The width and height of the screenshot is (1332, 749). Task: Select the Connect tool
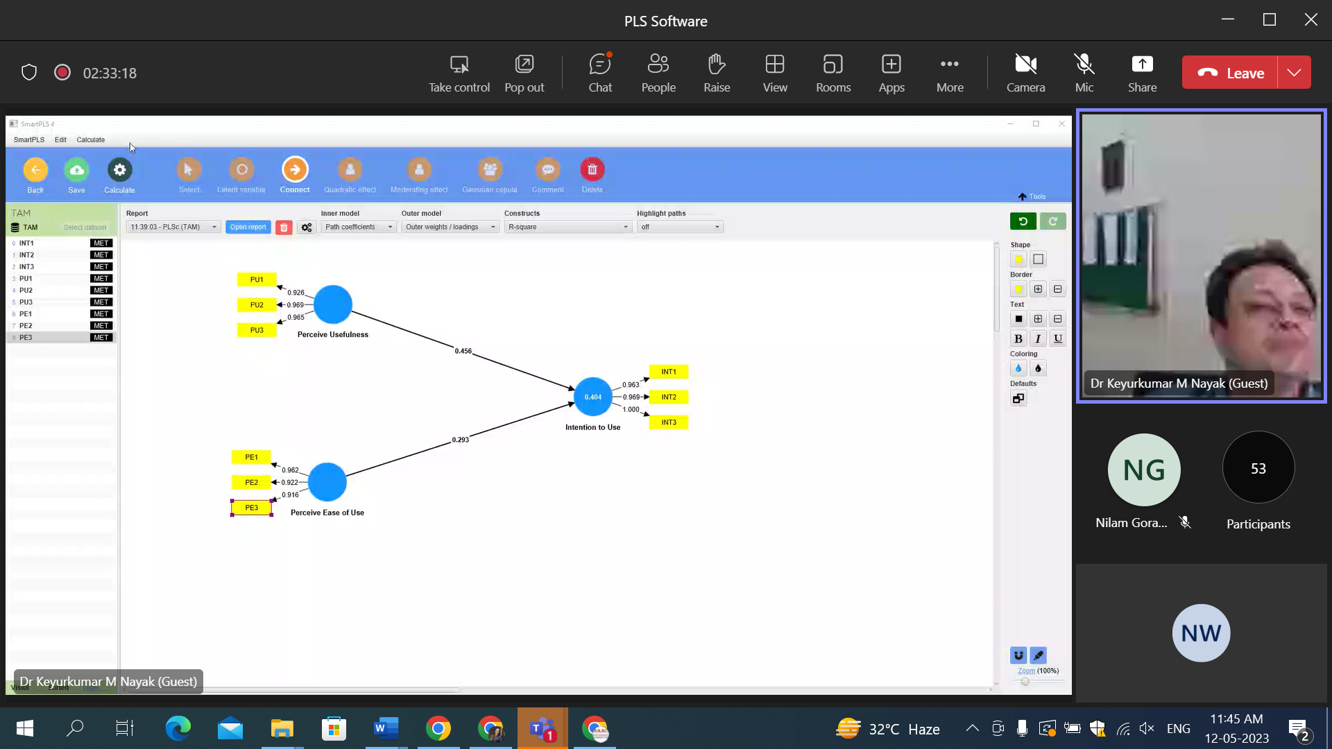tap(295, 170)
